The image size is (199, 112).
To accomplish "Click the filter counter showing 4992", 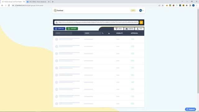I will point(119,29).
